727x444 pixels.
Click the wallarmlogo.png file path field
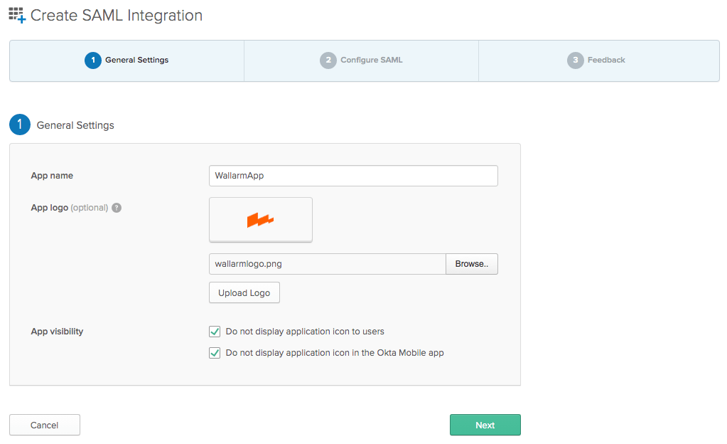point(327,264)
